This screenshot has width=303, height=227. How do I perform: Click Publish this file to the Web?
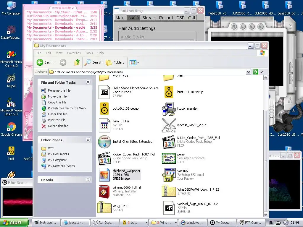pyautogui.click(x=67, y=108)
